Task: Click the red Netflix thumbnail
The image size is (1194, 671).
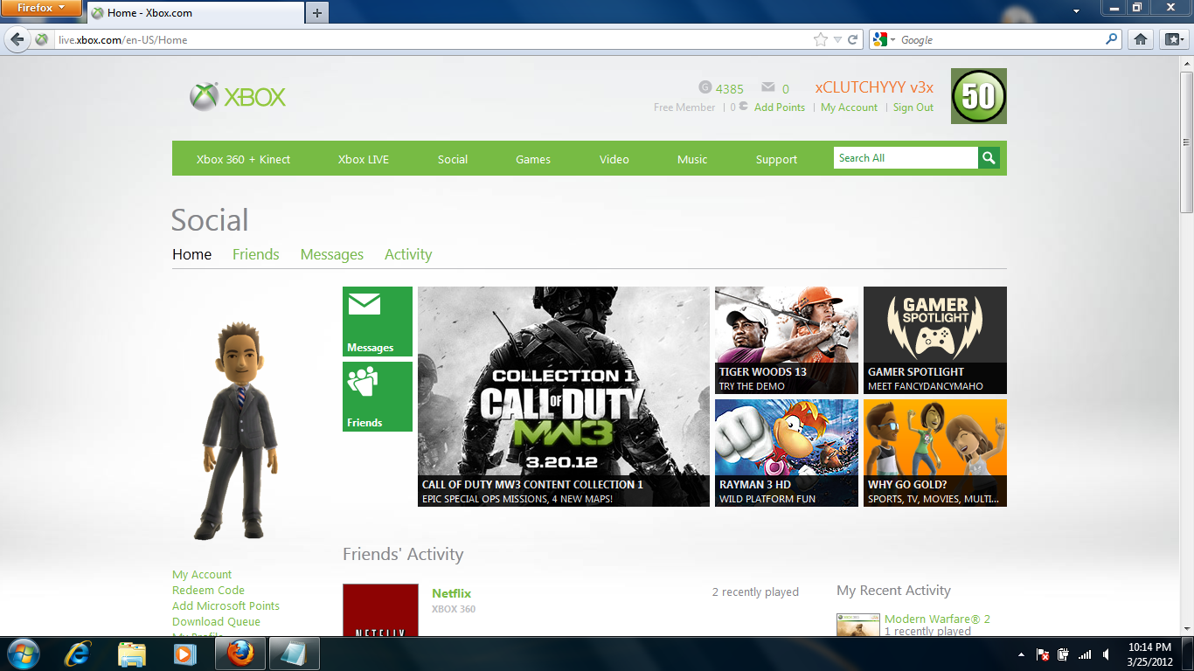Action: 380,610
